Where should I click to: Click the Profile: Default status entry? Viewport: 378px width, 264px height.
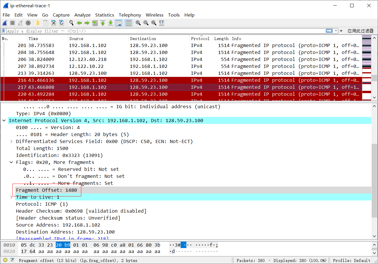352,260
